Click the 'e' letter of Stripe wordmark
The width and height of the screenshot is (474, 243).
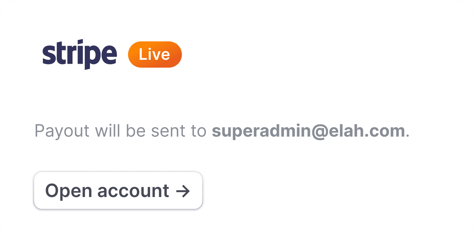109,55
